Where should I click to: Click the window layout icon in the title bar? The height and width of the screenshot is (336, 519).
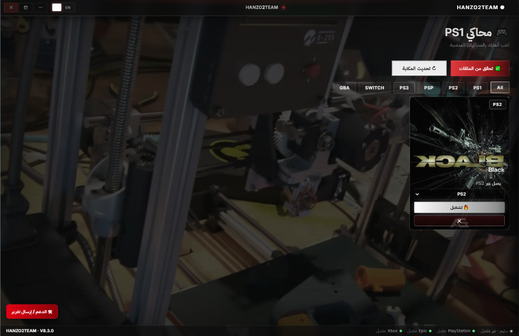(x=26, y=7)
